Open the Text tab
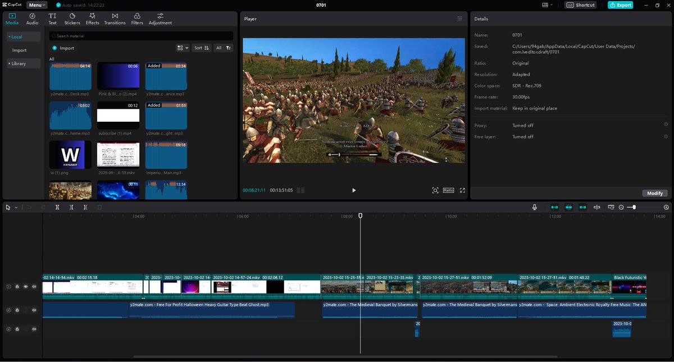 pos(52,19)
